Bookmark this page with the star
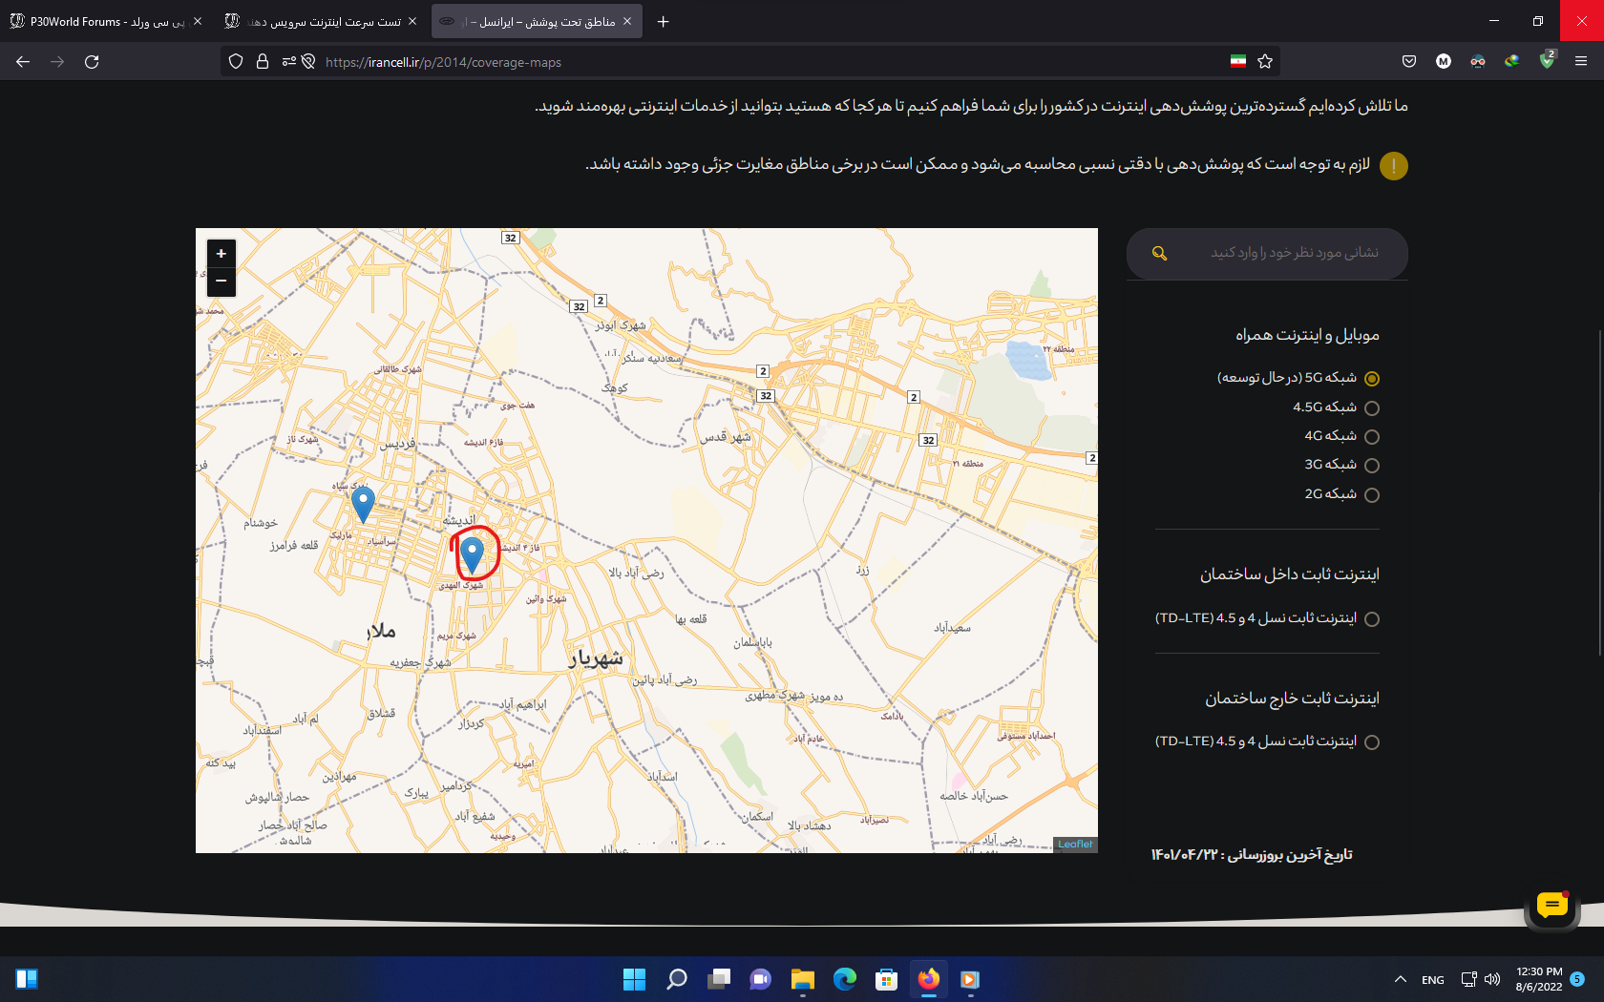1604x1002 pixels. coord(1265,61)
